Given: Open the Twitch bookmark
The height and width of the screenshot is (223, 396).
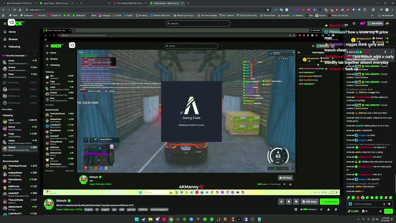Looking at the screenshot, I should pyautogui.click(x=13, y=15).
